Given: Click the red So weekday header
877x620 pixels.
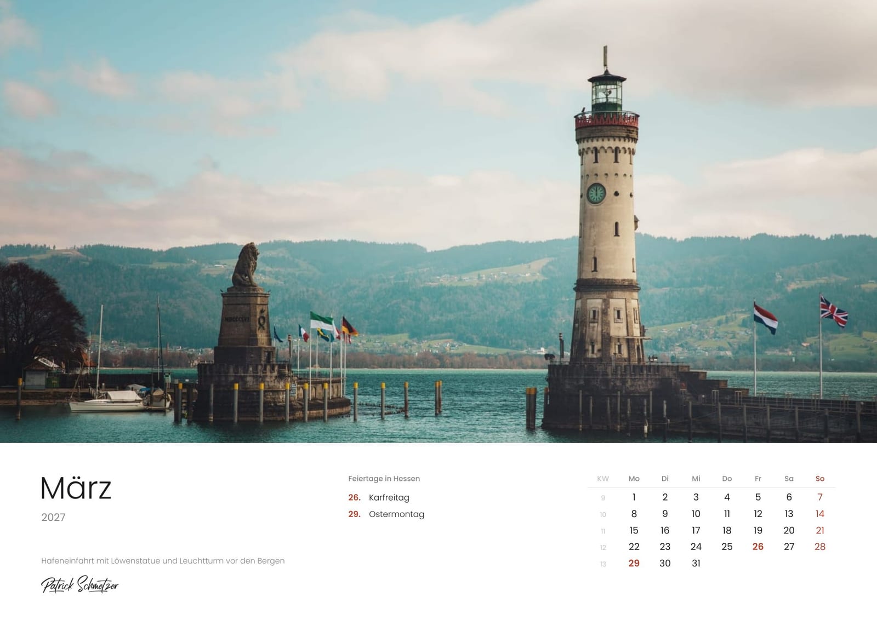Looking at the screenshot, I should click(820, 479).
